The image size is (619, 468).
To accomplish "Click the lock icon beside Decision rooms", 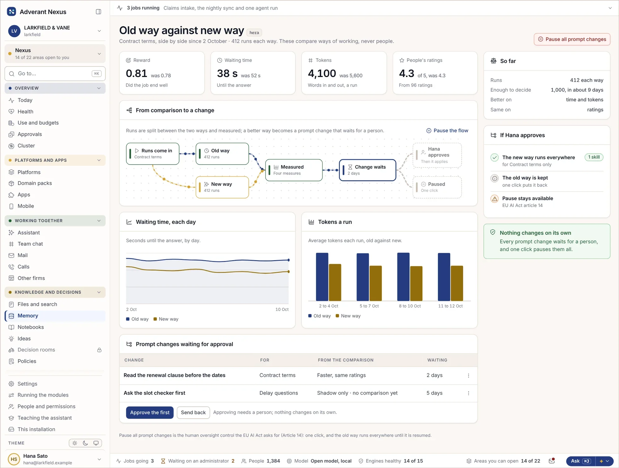I will [99, 350].
